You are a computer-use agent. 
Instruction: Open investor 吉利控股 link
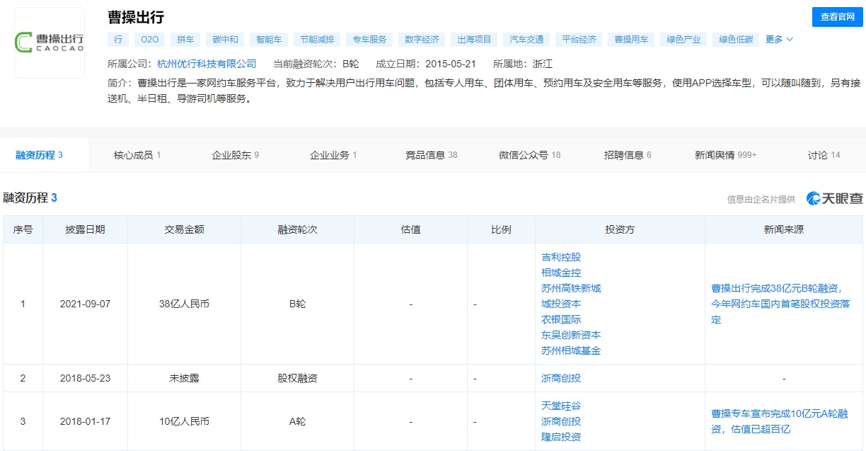[561, 257]
